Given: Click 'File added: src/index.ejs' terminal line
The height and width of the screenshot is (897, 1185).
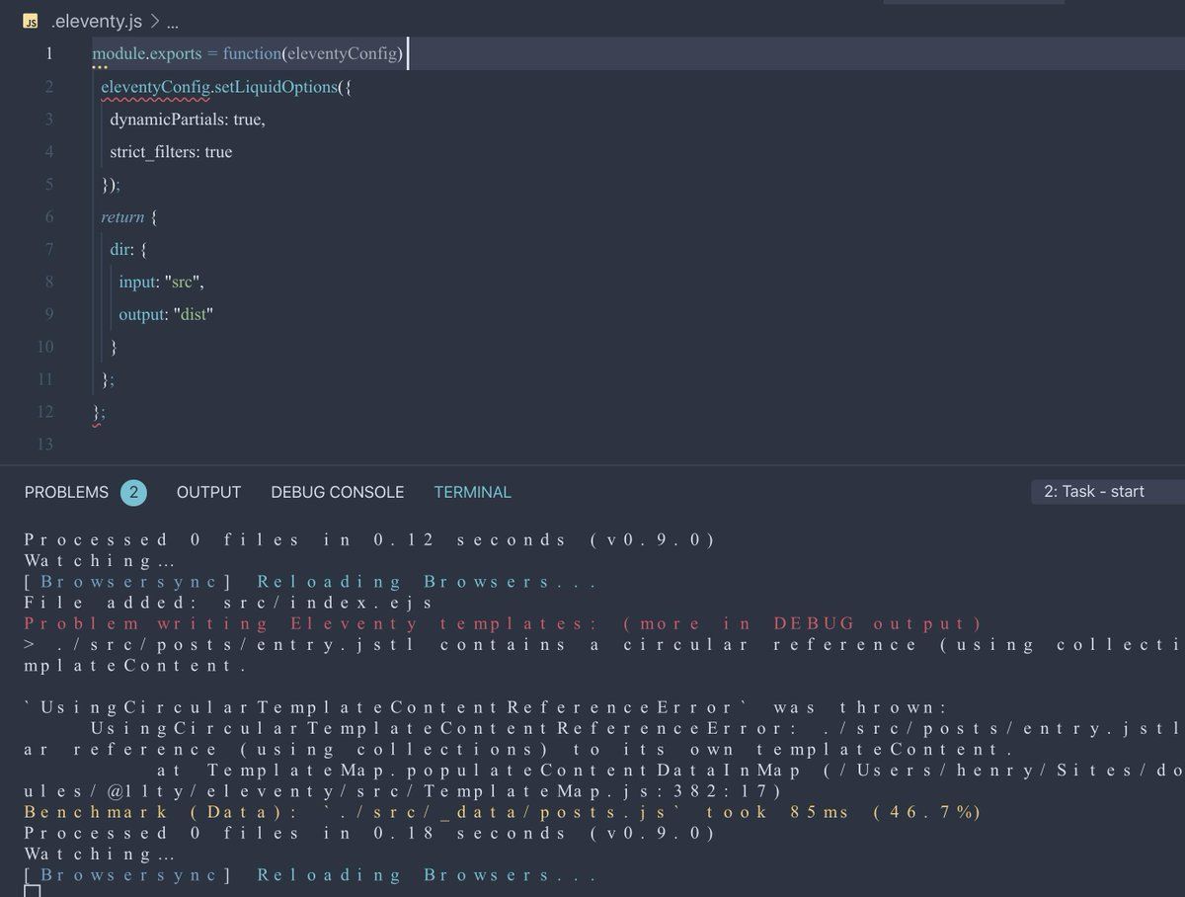Looking at the screenshot, I should [228, 603].
